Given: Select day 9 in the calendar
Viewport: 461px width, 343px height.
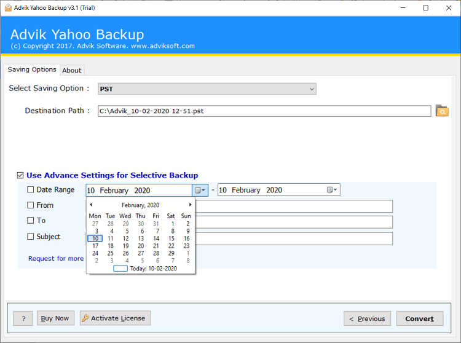Looking at the screenshot, I should click(x=188, y=231).
